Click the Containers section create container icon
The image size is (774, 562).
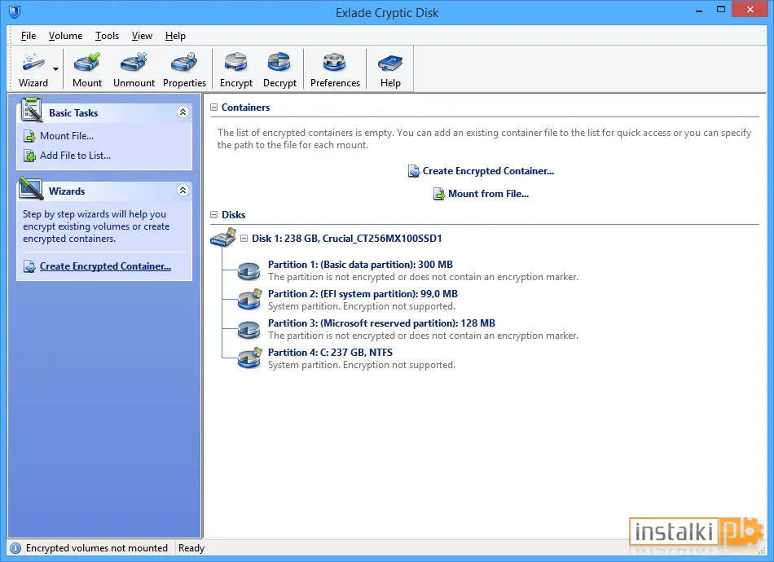click(414, 171)
